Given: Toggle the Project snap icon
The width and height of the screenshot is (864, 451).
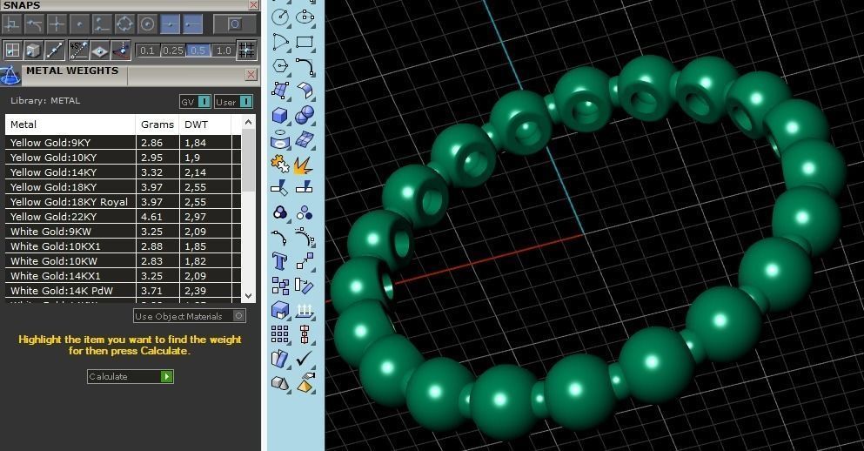Looking at the screenshot, I should coord(121,50).
